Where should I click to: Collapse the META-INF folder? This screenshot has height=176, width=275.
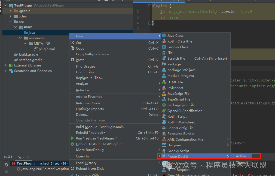pyautogui.click(x=25, y=43)
